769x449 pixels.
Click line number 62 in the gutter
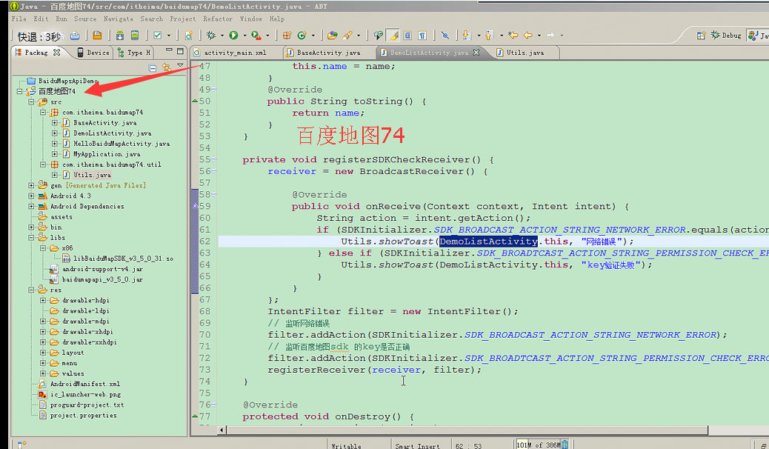[204, 242]
